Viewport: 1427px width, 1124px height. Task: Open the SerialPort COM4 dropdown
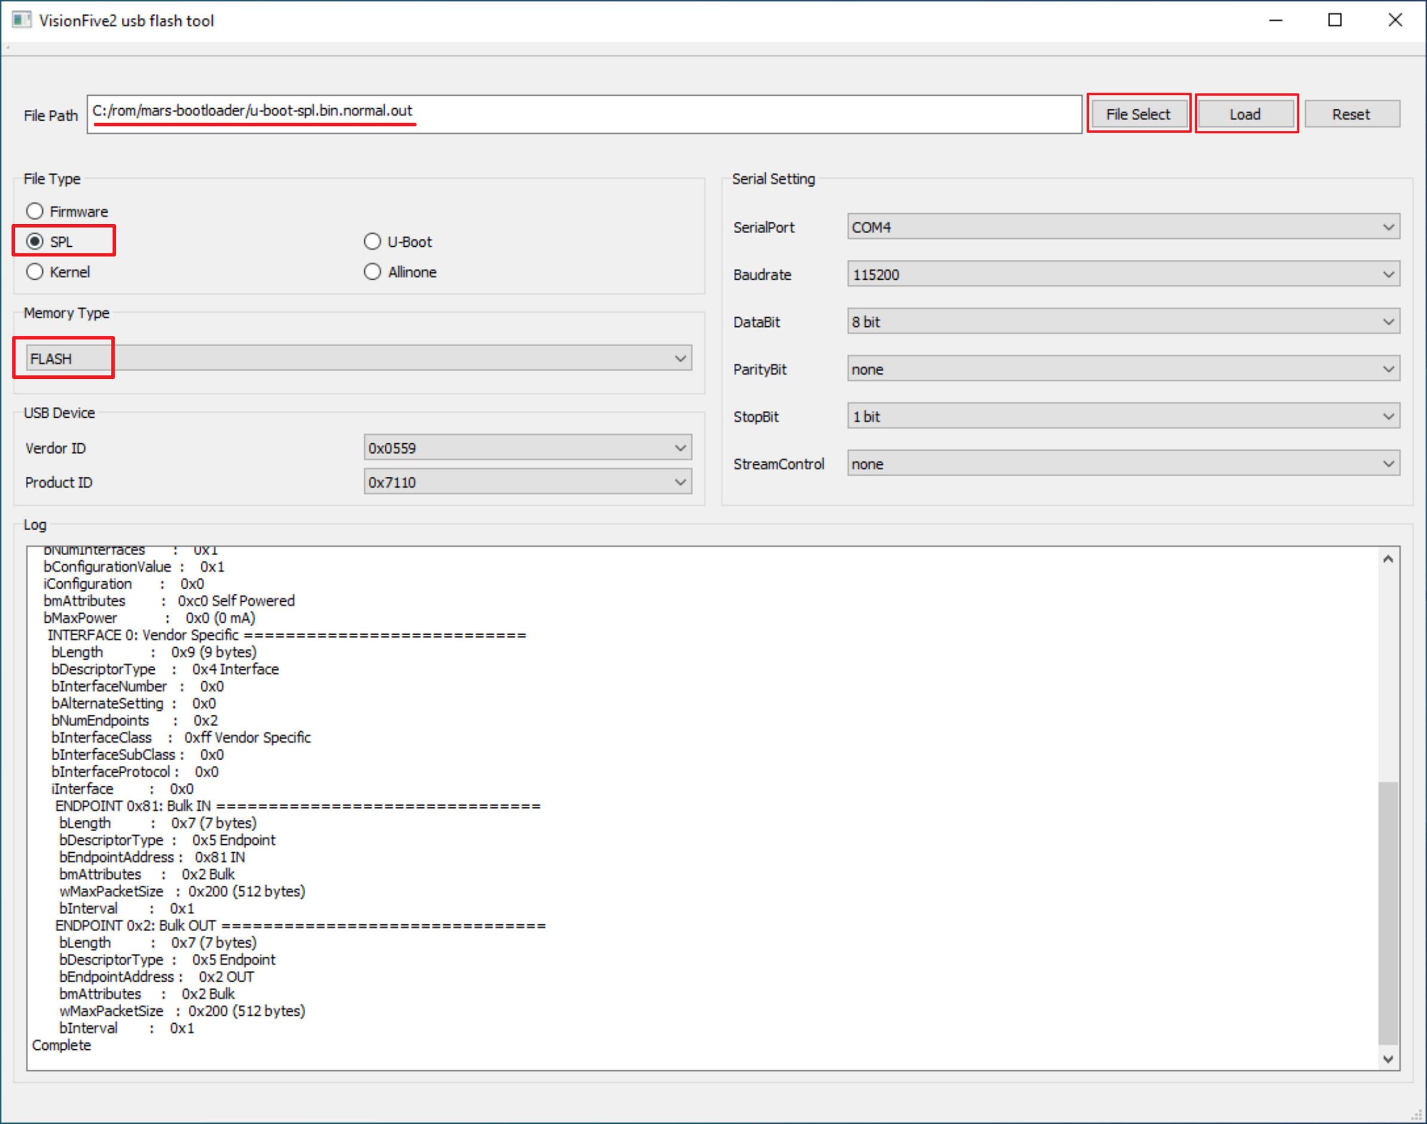[x=1123, y=226]
